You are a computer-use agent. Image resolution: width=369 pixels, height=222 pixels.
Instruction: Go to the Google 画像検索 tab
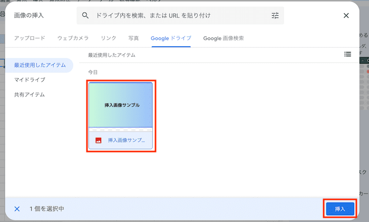point(224,38)
